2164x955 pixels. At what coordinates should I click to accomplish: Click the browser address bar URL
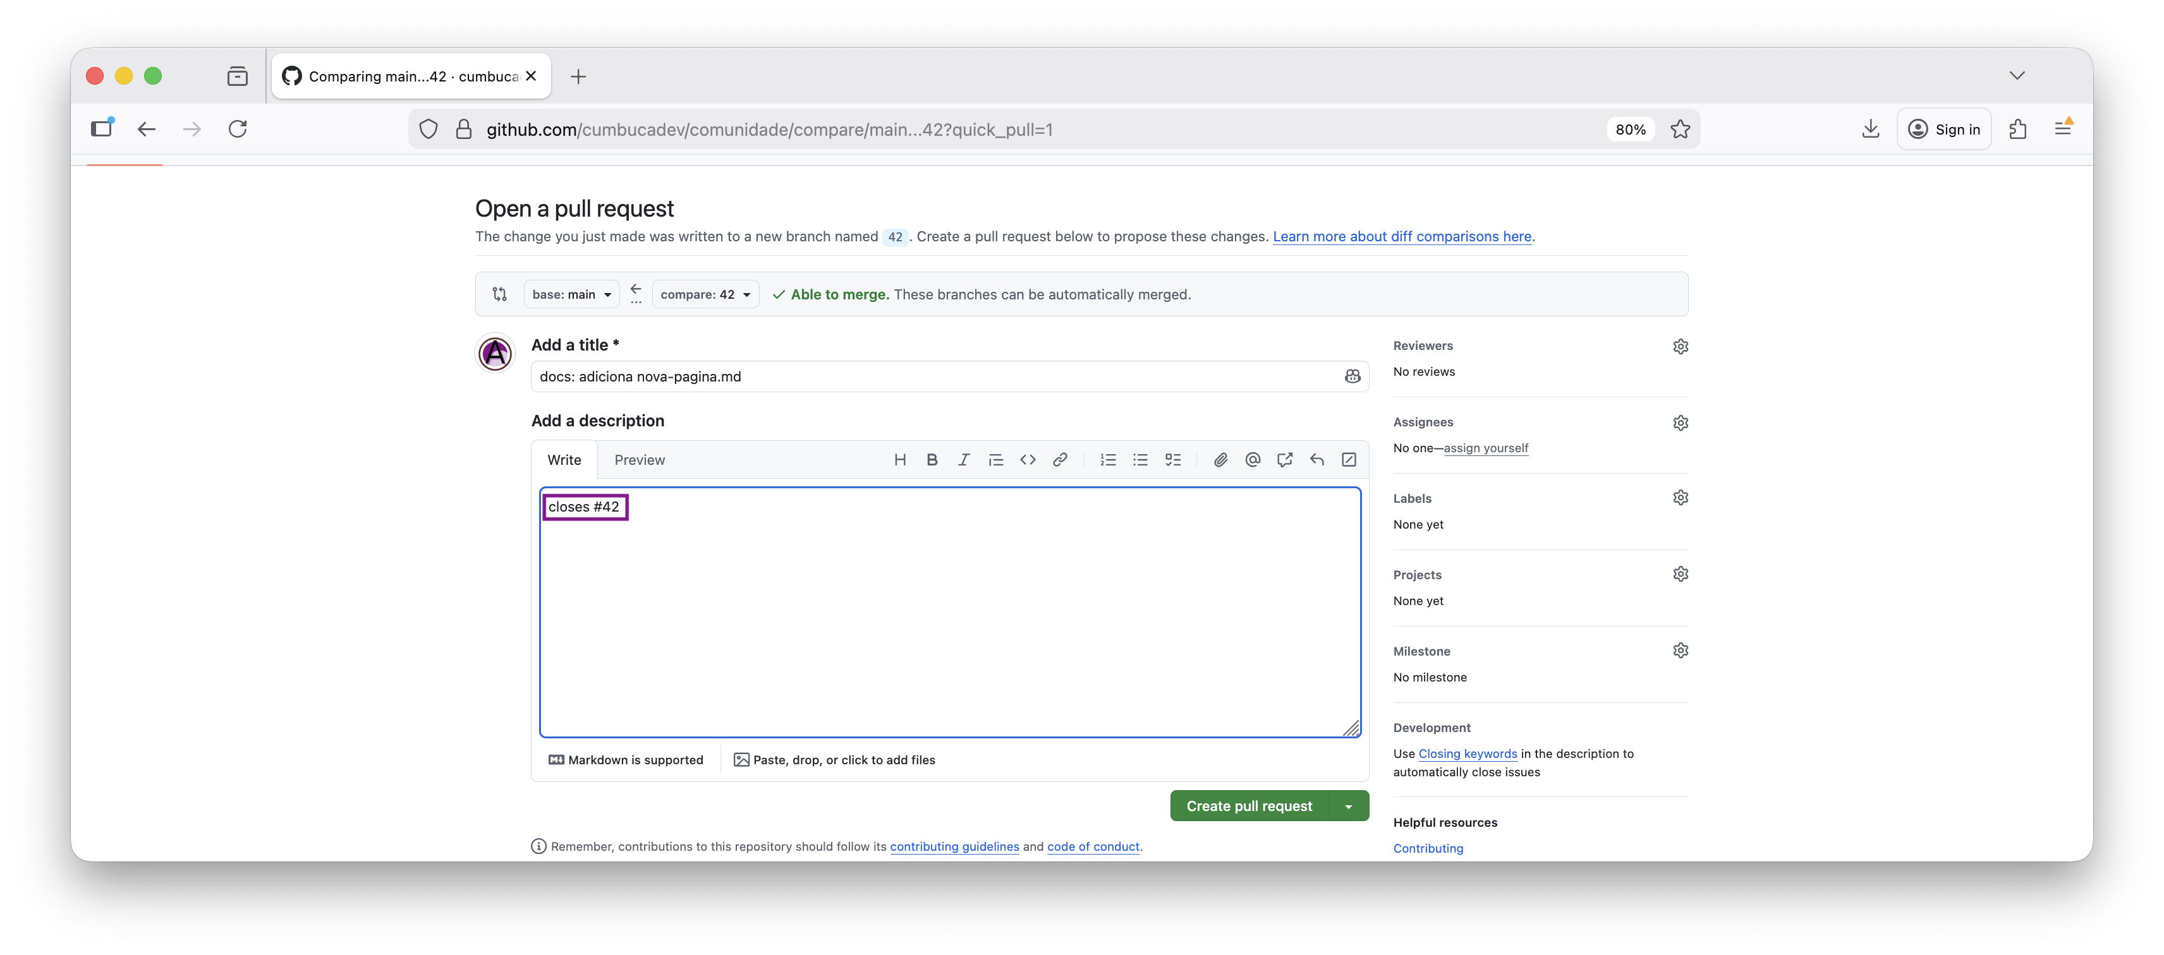click(769, 129)
